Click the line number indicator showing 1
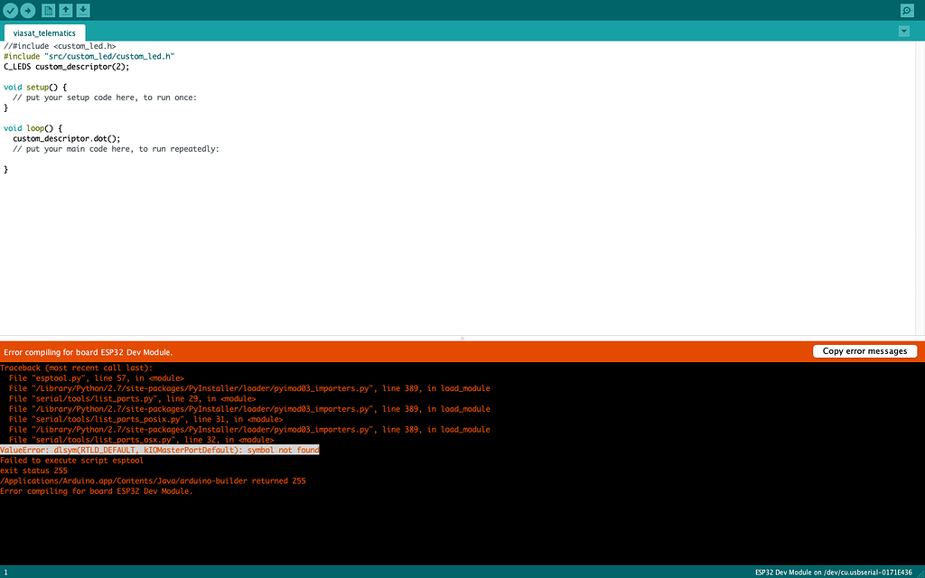The width and height of the screenshot is (925, 578). (7, 572)
